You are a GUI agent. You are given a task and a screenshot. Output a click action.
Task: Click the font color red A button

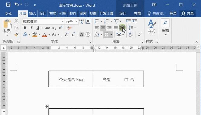click(44, 34)
